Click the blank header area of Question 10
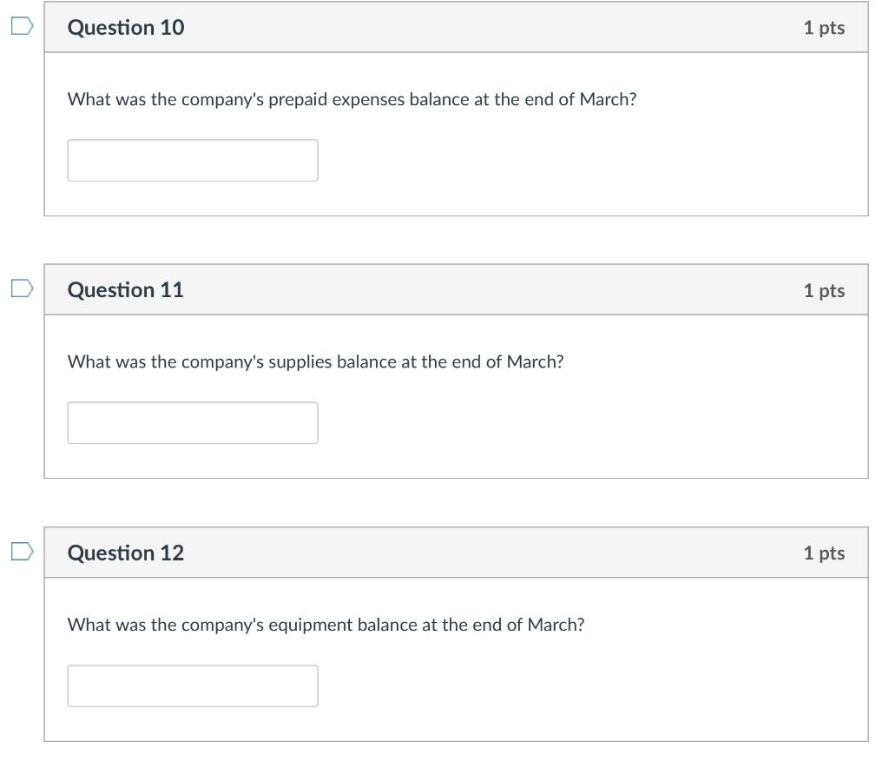 [486, 28]
